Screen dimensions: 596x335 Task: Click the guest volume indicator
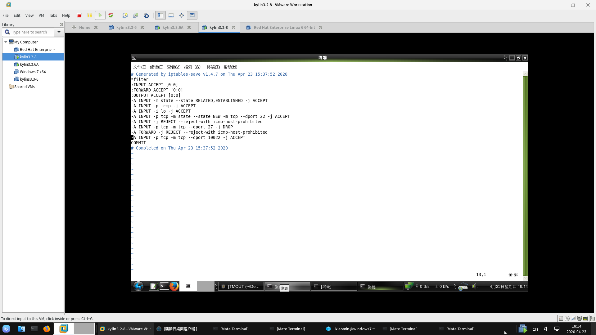(474, 286)
